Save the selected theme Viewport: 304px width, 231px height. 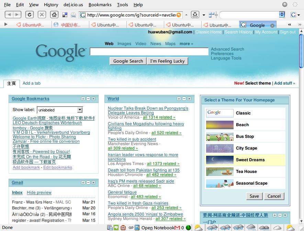tap(254, 196)
